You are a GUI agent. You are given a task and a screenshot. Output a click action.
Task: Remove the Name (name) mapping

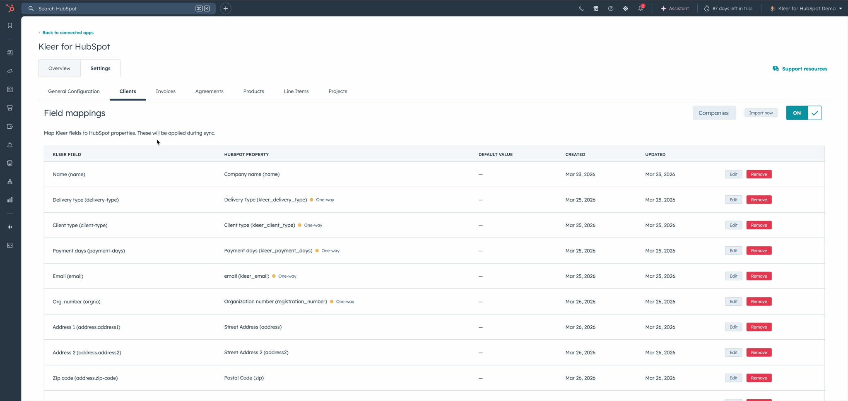pos(759,174)
